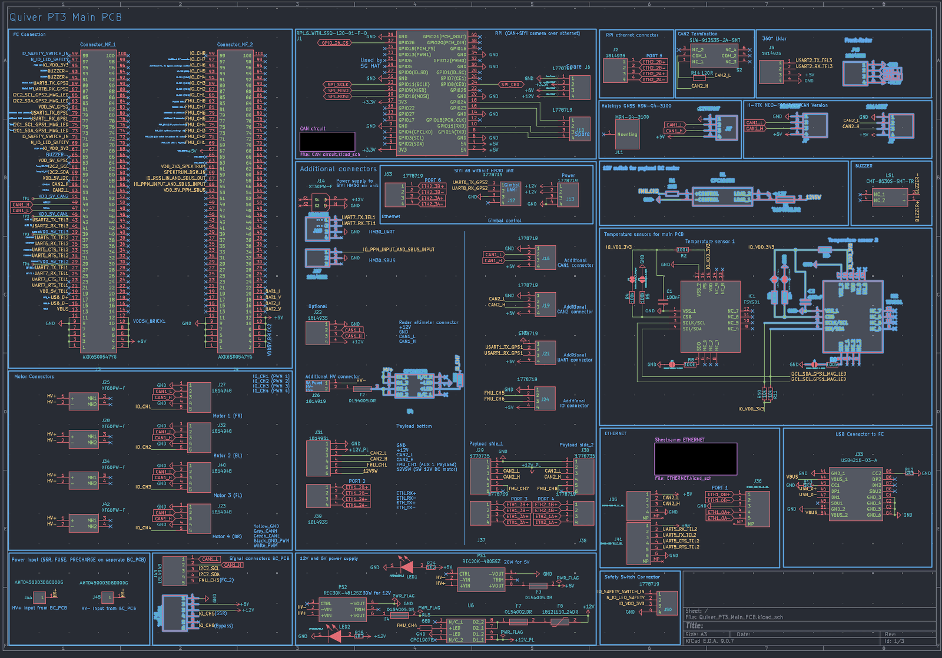Select 'Mateksys GNSS M9N-G4-3100' heading

click(x=636, y=106)
